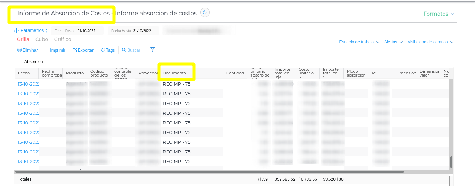475x186 pixels.
Task: Switch to the Grilla tab
Action: click(x=23, y=39)
